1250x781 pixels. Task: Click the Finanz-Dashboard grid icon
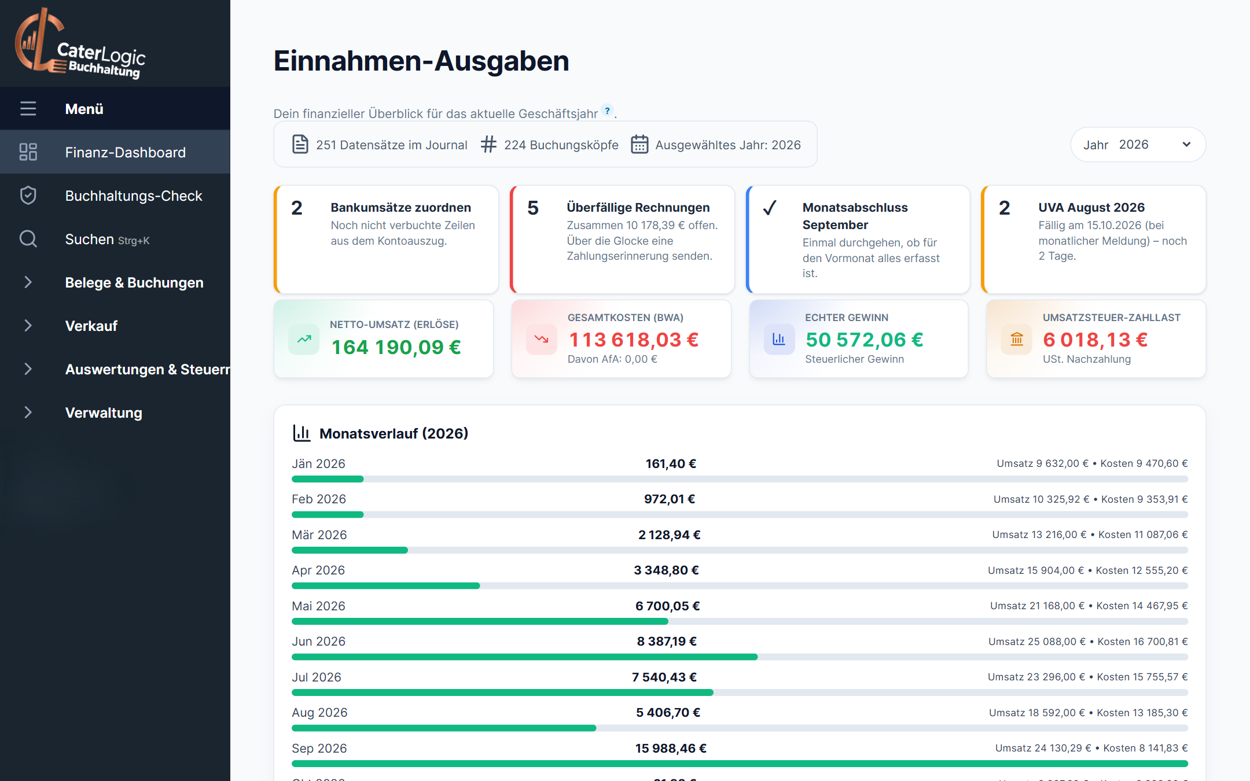28,152
